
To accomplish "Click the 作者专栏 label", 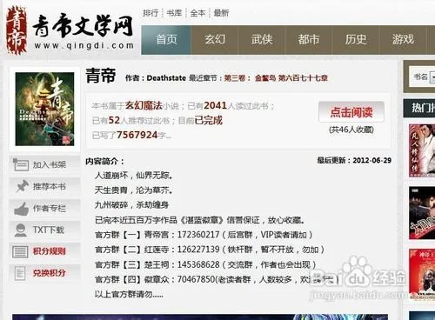I will point(50,208).
